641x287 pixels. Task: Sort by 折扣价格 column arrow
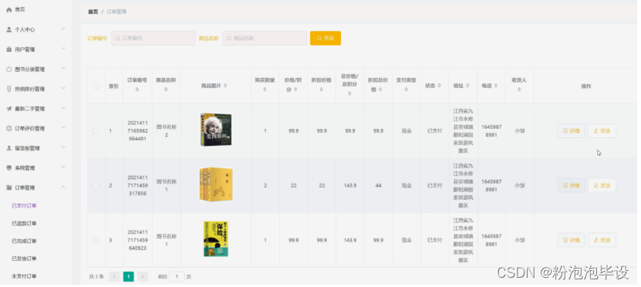pos(322,89)
